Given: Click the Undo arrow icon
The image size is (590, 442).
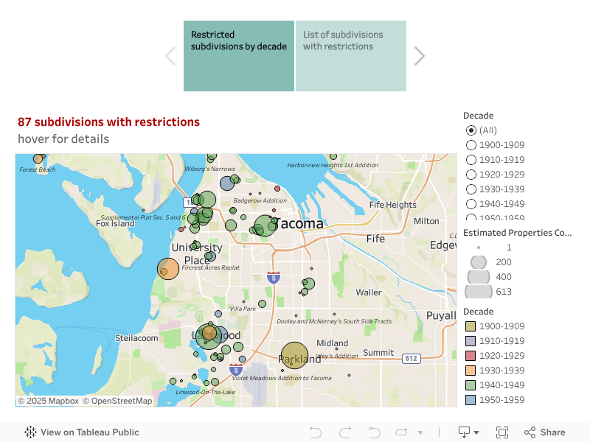Looking at the screenshot, I should pos(316,432).
